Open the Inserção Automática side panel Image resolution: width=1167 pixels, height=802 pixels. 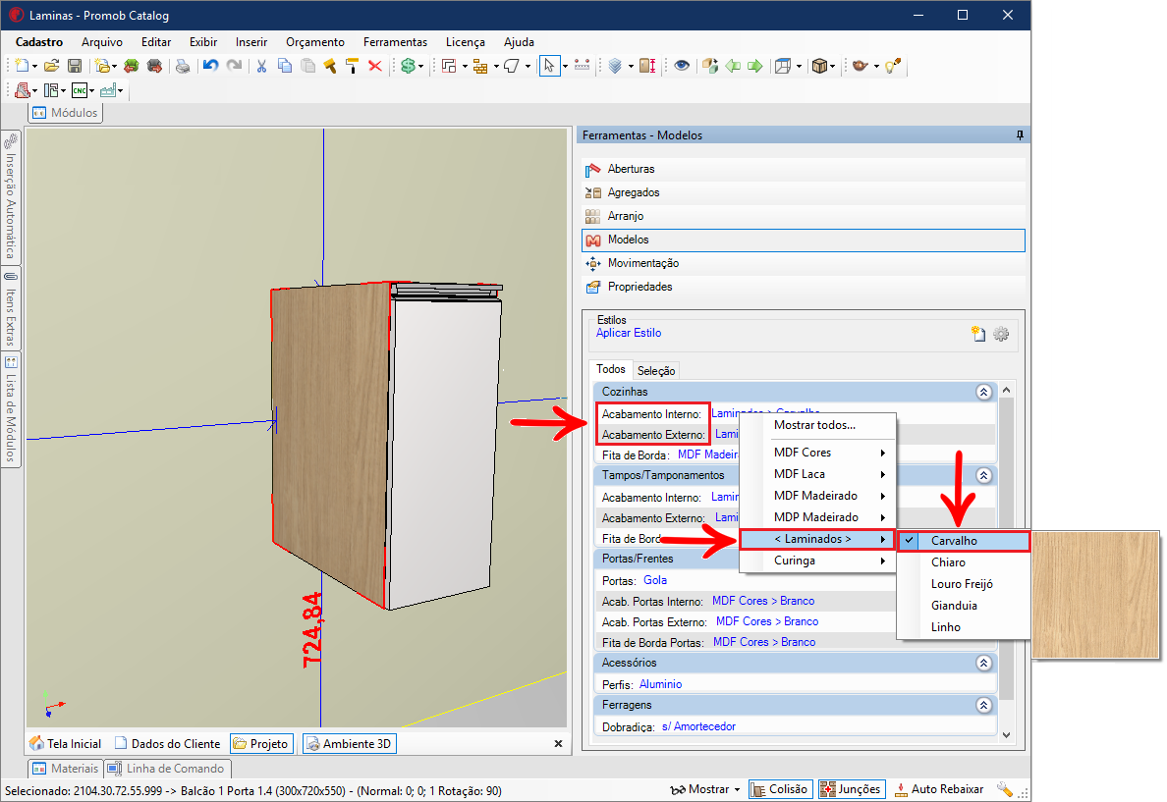pyautogui.click(x=11, y=198)
